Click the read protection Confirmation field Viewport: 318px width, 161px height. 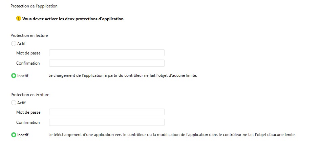tap(107, 63)
